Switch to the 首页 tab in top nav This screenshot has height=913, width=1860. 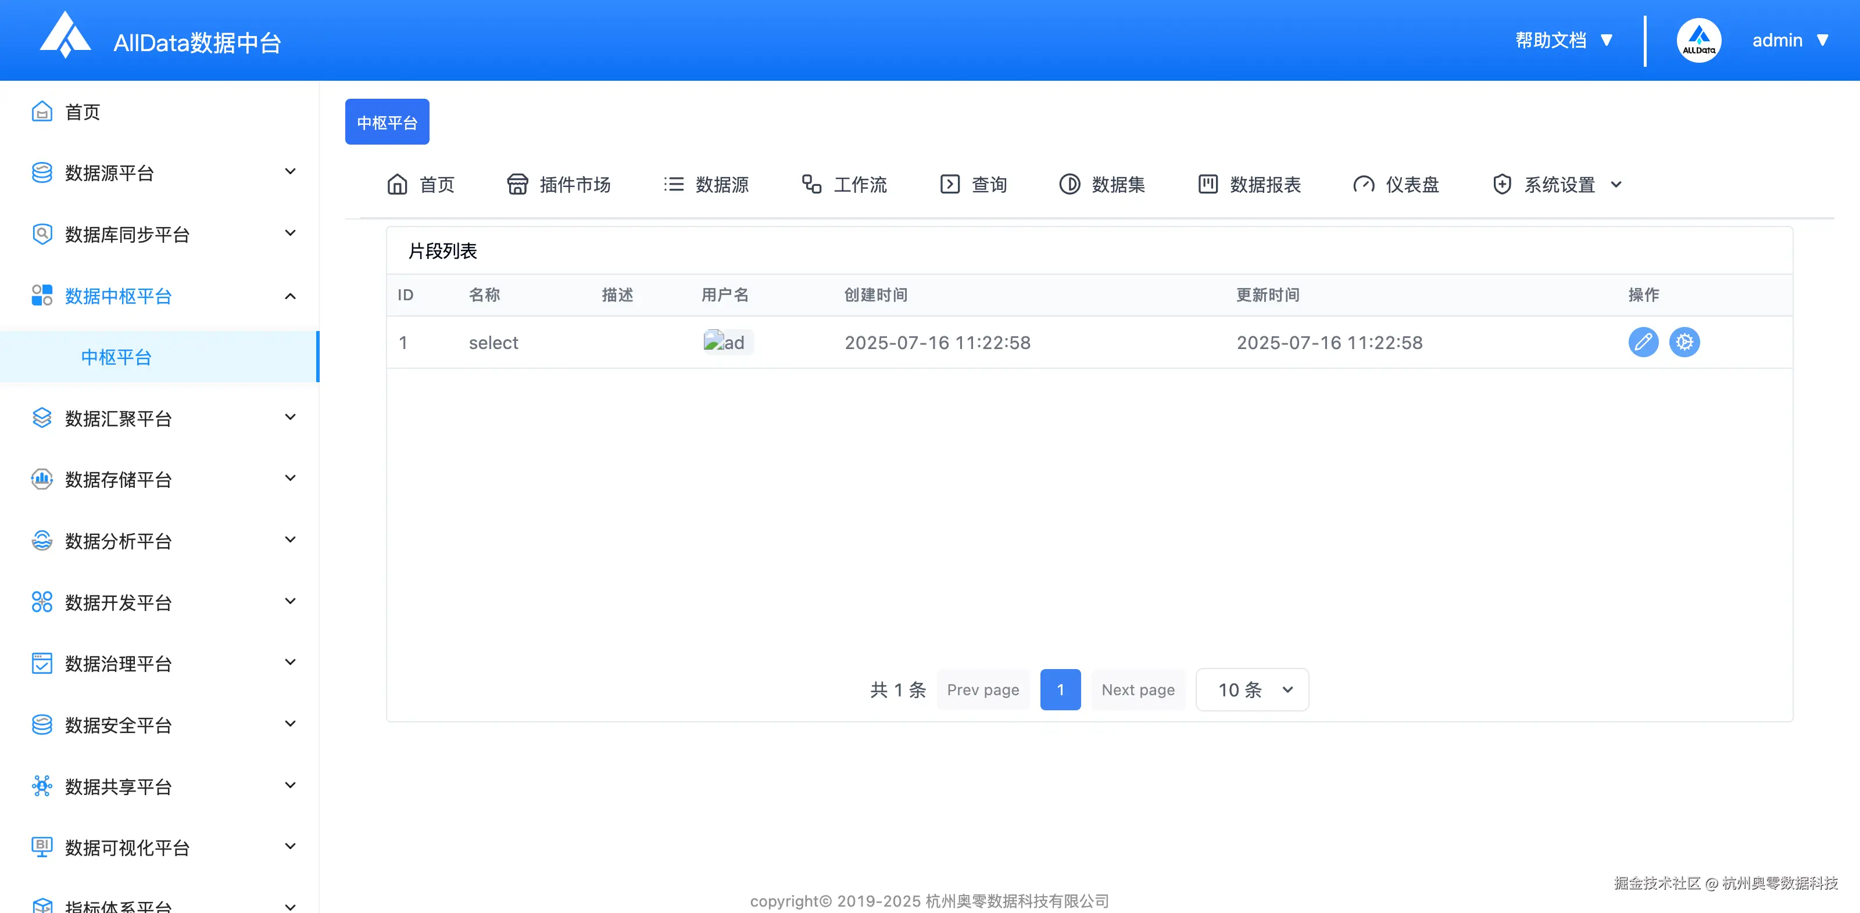click(420, 184)
